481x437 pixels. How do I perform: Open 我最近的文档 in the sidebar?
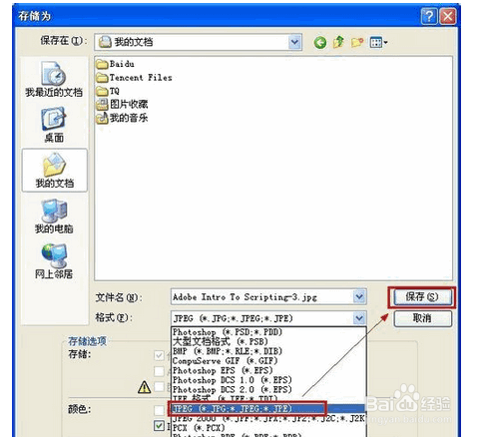54,79
